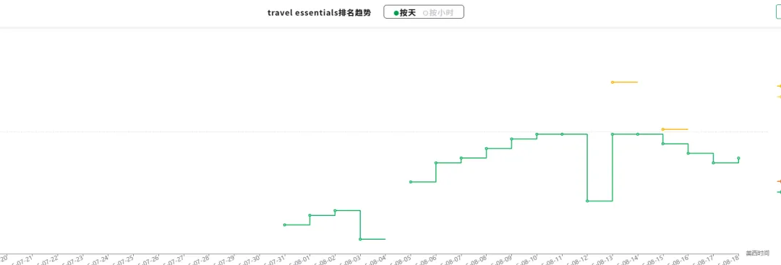This screenshot has height=265, width=781.
Task: Click the 07-25 date label on x-axis
Action: coord(124,259)
